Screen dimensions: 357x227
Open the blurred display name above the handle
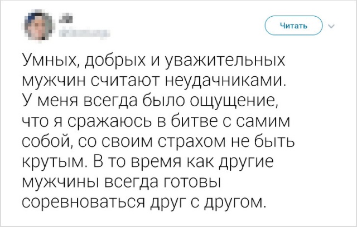(66, 19)
